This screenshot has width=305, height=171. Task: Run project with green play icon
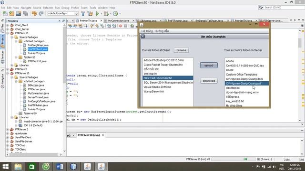(97, 14)
